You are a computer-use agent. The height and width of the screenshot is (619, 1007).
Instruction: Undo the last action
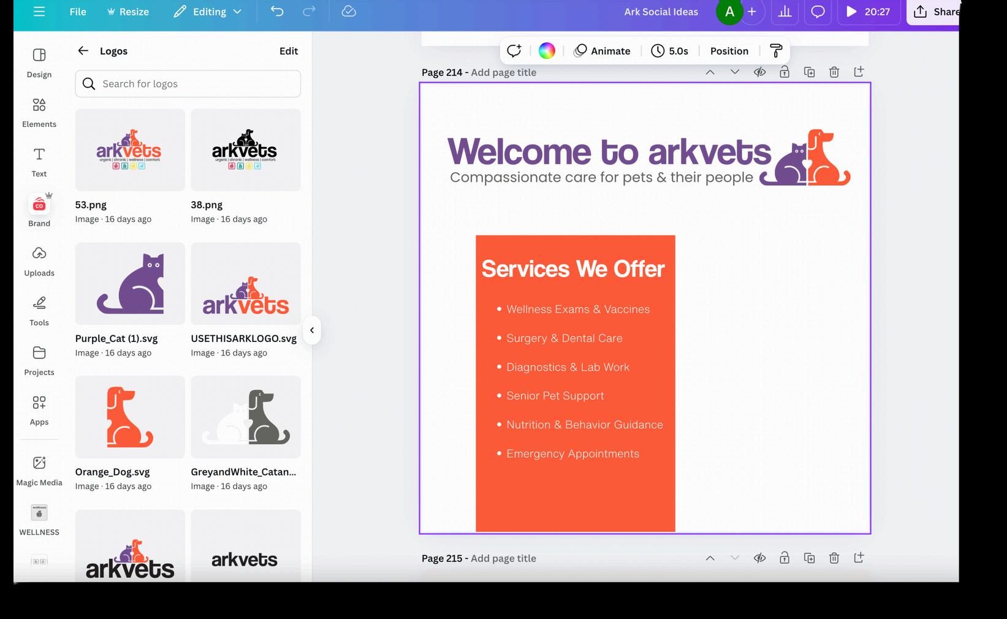tap(277, 12)
